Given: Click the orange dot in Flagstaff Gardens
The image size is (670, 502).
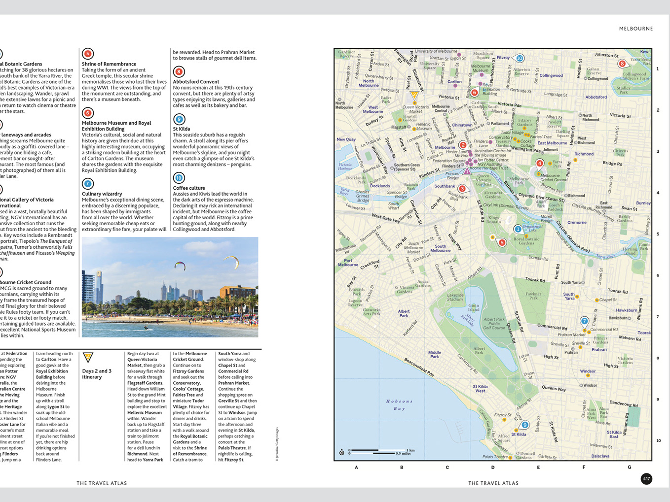Looking at the screenshot, I should [400, 120].
